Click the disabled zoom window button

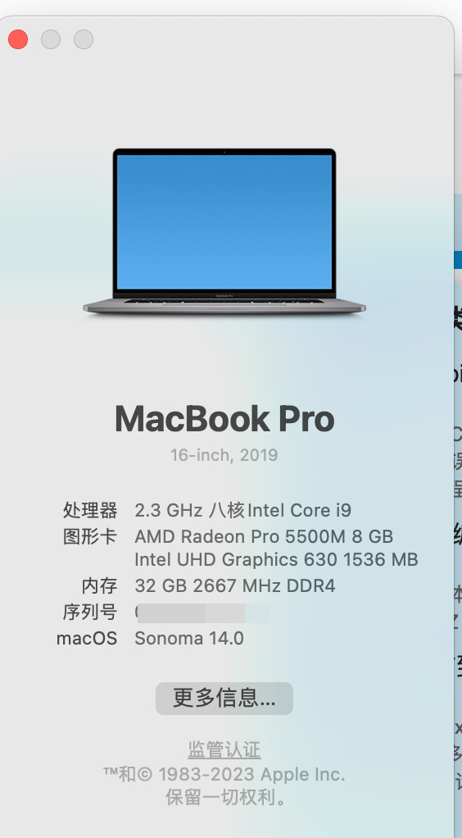84,39
